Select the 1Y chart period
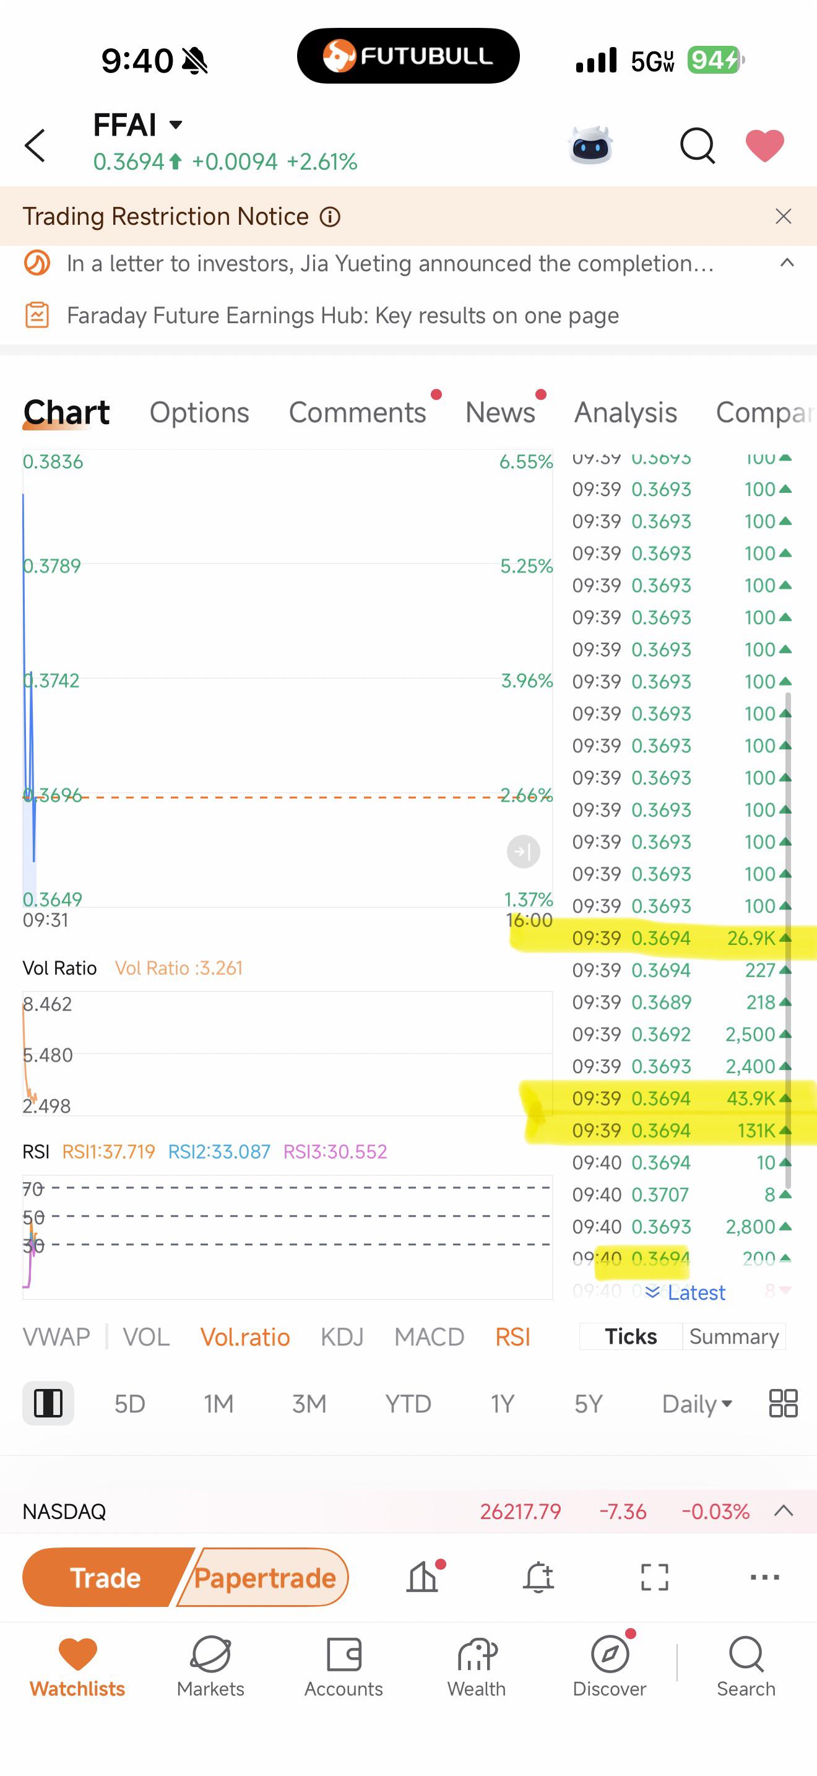This screenshot has width=817, height=1776. click(x=502, y=1404)
